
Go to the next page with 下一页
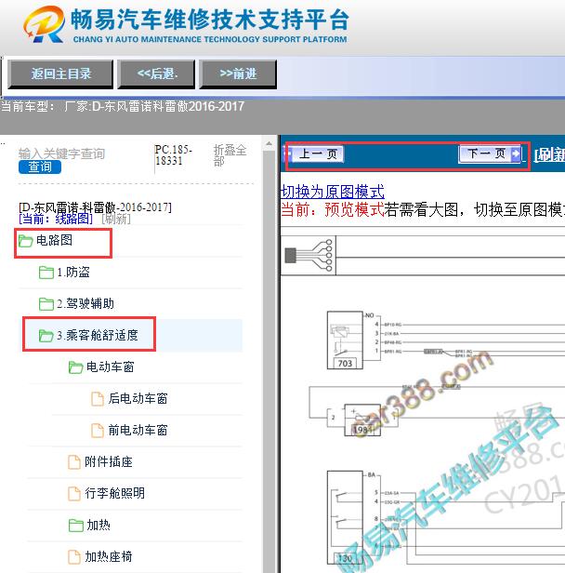[x=490, y=153]
